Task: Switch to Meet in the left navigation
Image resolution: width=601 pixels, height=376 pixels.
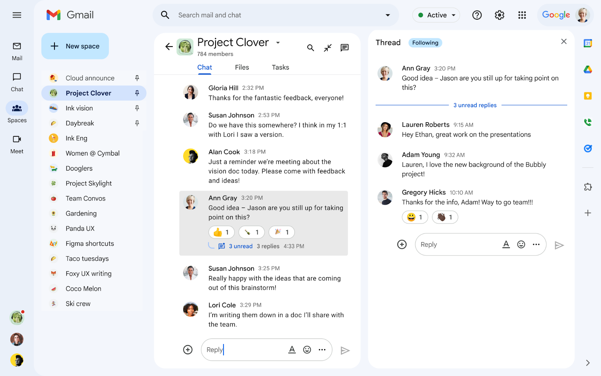Action: (x=17, y=142)
